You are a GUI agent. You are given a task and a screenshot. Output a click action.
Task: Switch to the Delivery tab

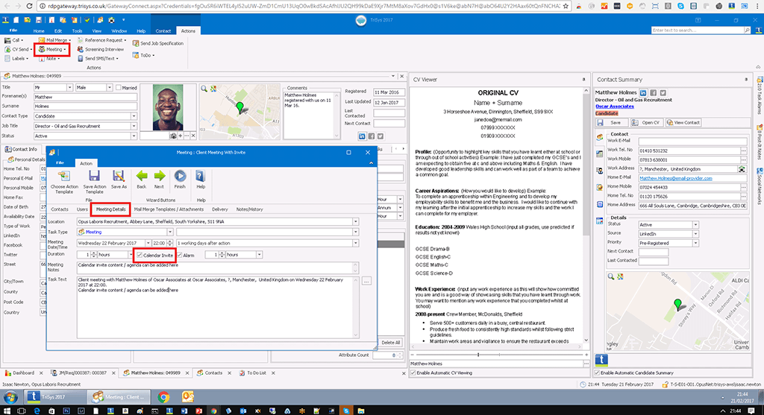coord(220,209)
